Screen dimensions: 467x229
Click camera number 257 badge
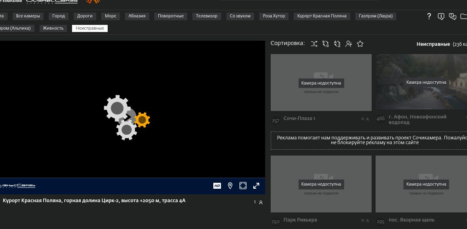(275, 120)
